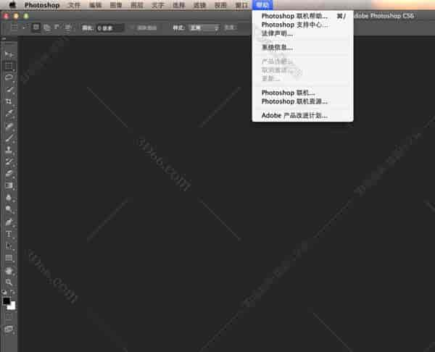Select the Hand tool
The width and height of the screenshot is (435, 352).
[9, 270]
